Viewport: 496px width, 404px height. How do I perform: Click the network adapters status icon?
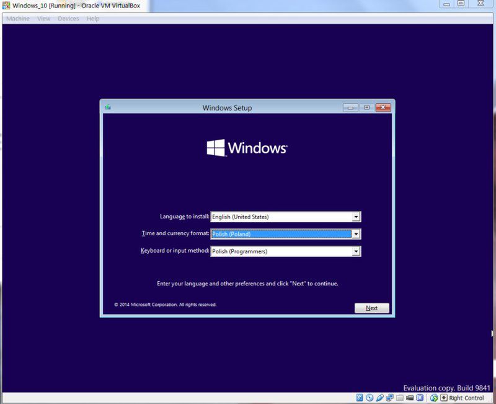pyautogui.click(x=390, y=398)
